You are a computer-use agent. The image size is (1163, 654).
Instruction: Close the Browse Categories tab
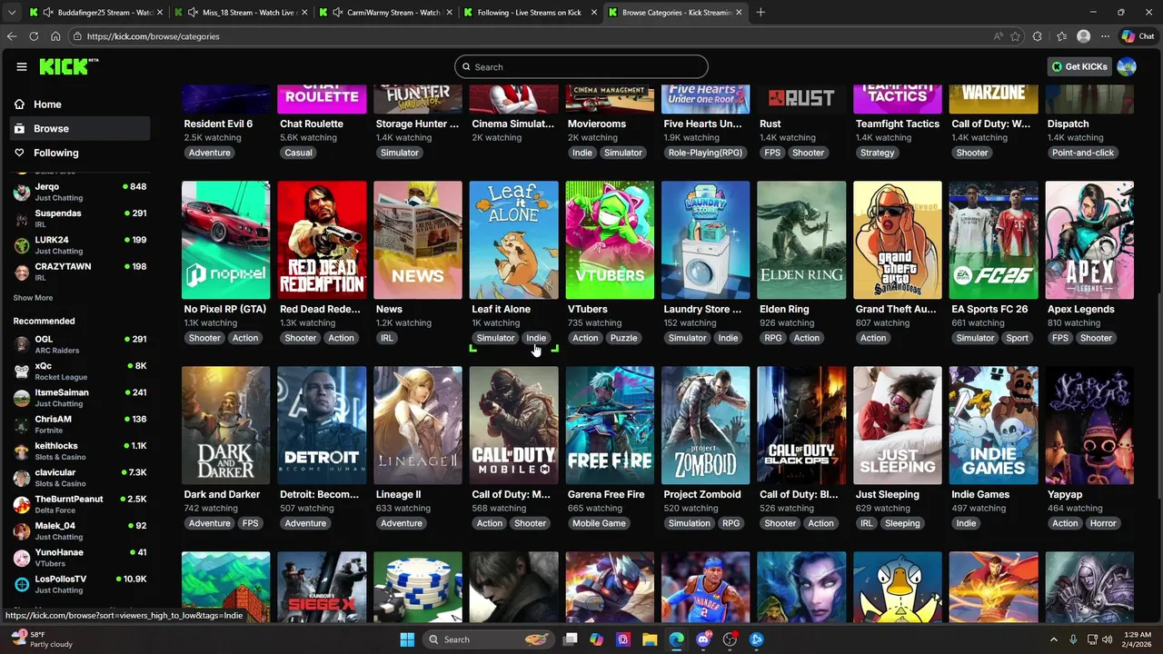(x=739, y=13)
